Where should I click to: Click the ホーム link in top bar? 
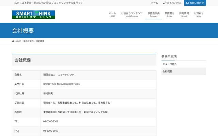point(154,3)
